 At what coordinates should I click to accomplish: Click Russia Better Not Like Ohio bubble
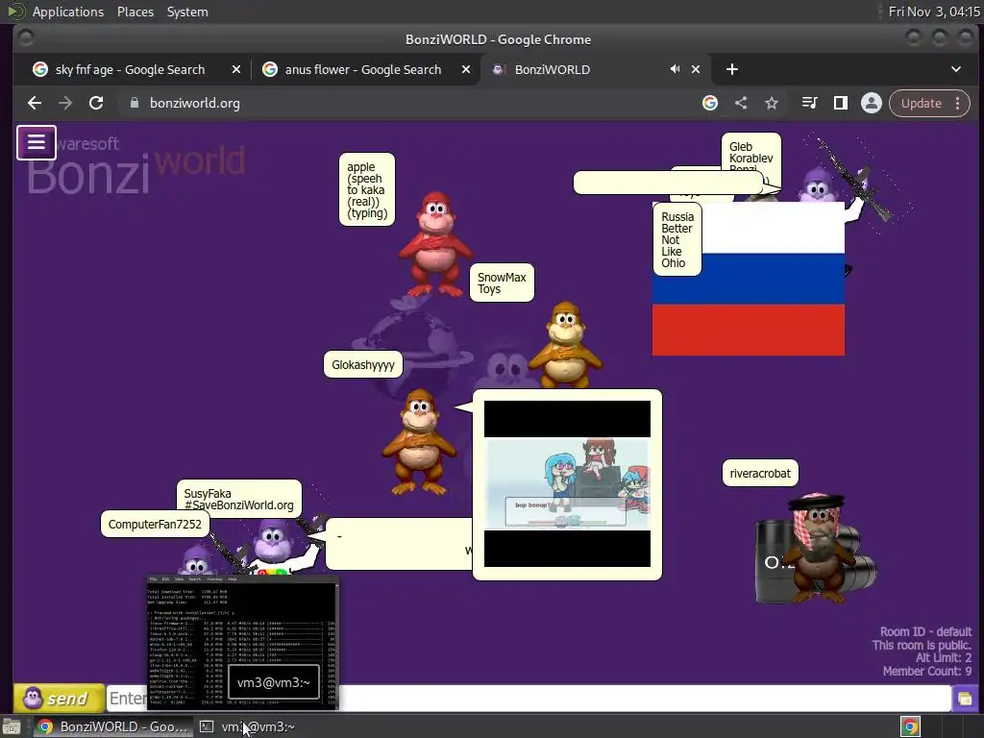pos(676,239)
